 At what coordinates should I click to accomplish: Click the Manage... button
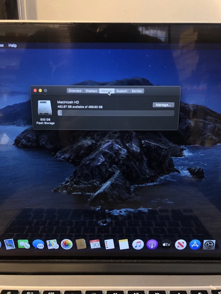pyautogui.click(x=164, y=105)
